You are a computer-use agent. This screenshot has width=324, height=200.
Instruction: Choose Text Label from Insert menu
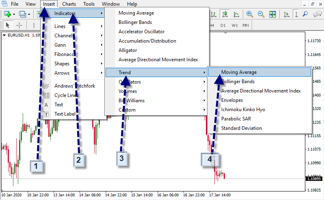pyautogui.click(x=73, y=114)
